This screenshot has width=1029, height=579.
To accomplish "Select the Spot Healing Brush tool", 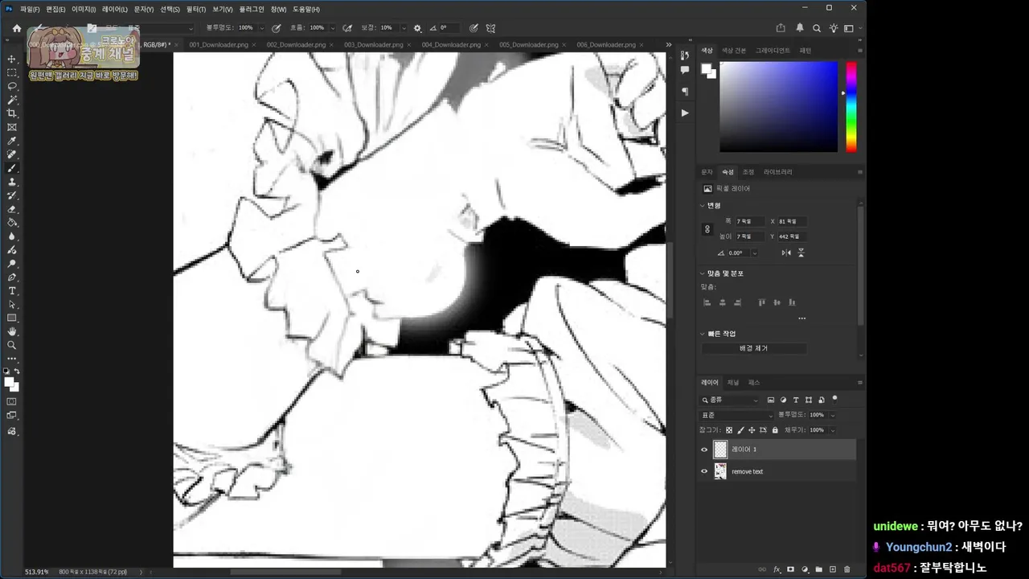I will [11, 154].
